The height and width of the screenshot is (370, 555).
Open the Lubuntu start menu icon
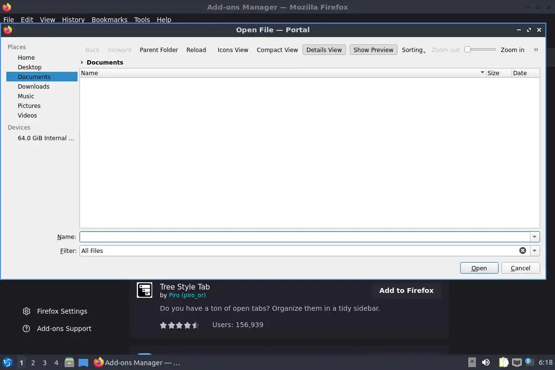point(7,363)
